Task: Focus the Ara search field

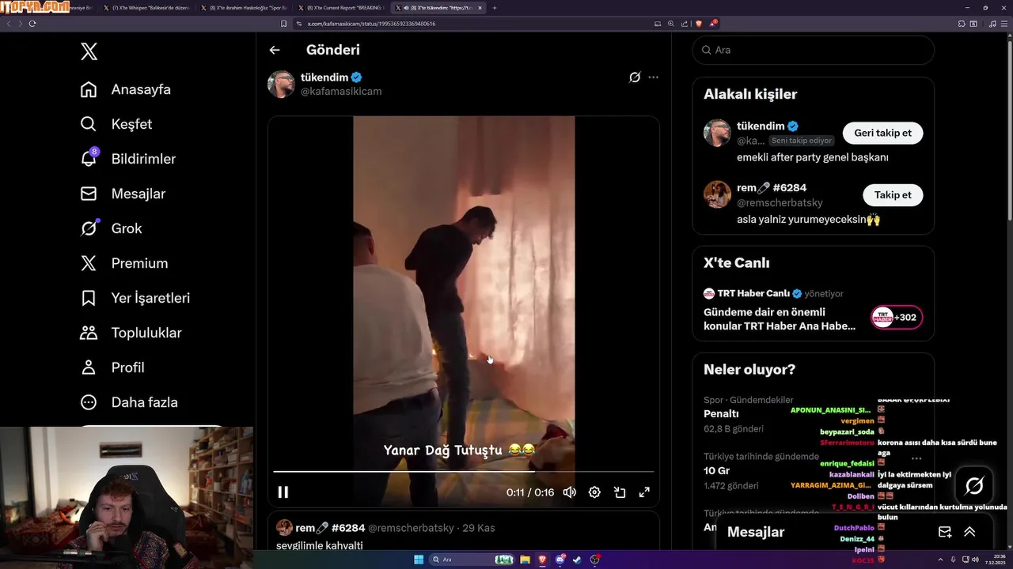Action: (x=813, y=50)
